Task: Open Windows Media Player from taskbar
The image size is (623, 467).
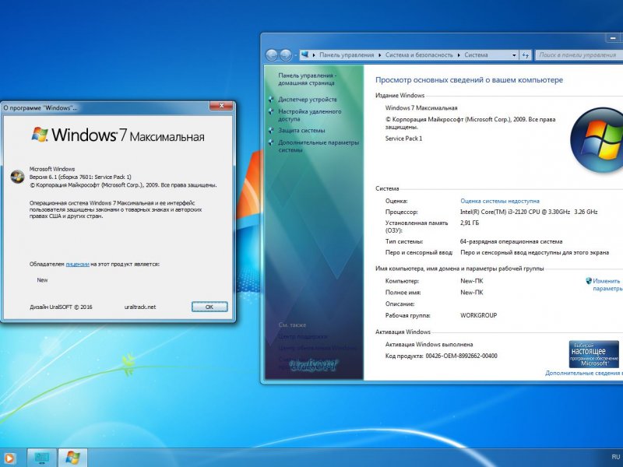Action: click(9, 458)
